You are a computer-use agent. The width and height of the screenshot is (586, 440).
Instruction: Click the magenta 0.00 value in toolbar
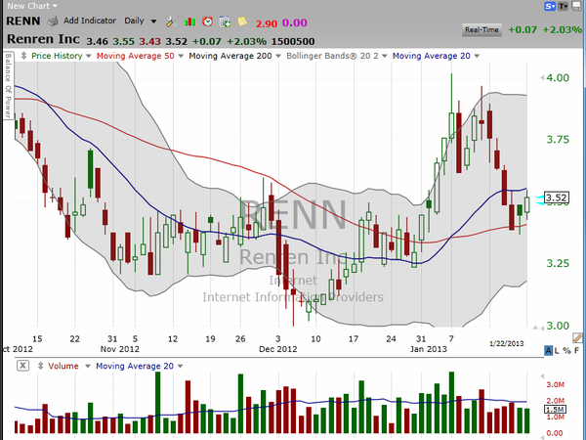(x=295, y=22)
